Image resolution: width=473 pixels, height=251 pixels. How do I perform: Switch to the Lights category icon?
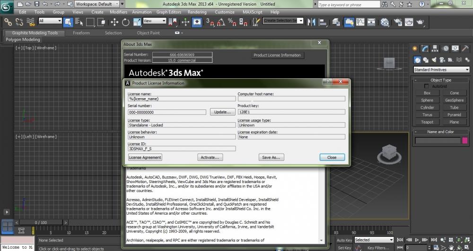click(434, 60)
